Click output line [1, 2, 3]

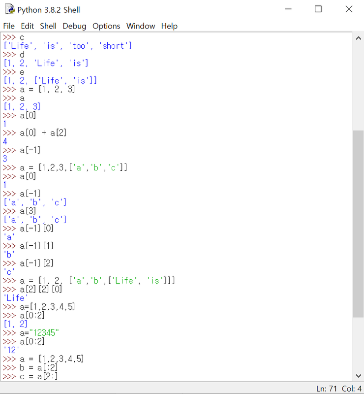(22, 106)
